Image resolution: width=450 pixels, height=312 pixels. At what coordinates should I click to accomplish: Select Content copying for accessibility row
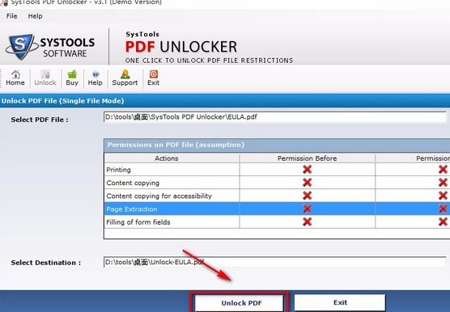[x=277, y=196]
